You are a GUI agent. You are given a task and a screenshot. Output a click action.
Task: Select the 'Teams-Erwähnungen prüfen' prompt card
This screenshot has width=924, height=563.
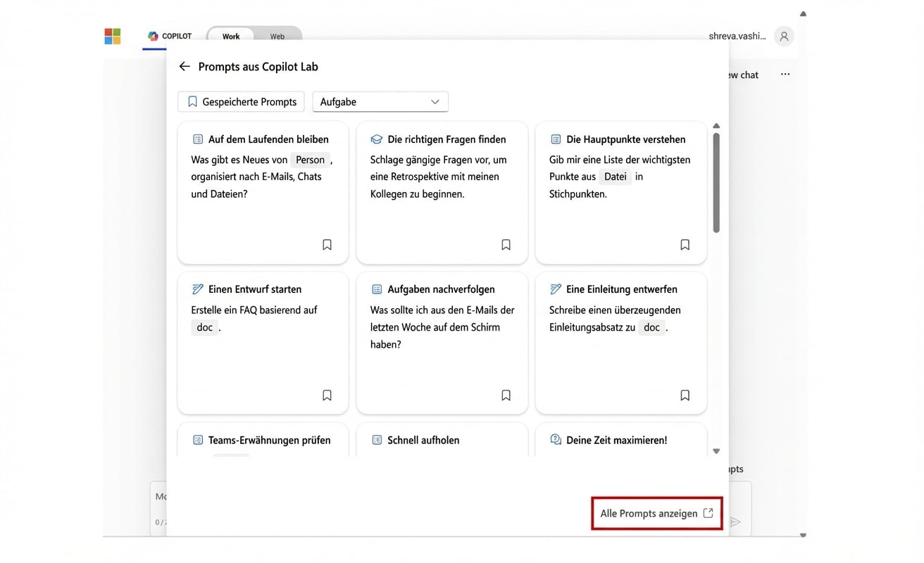(x=262, y=440)
